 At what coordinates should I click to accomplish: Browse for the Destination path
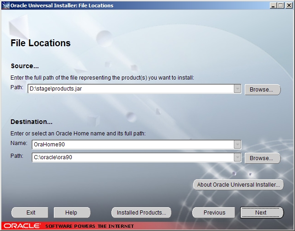click(263, 158)
